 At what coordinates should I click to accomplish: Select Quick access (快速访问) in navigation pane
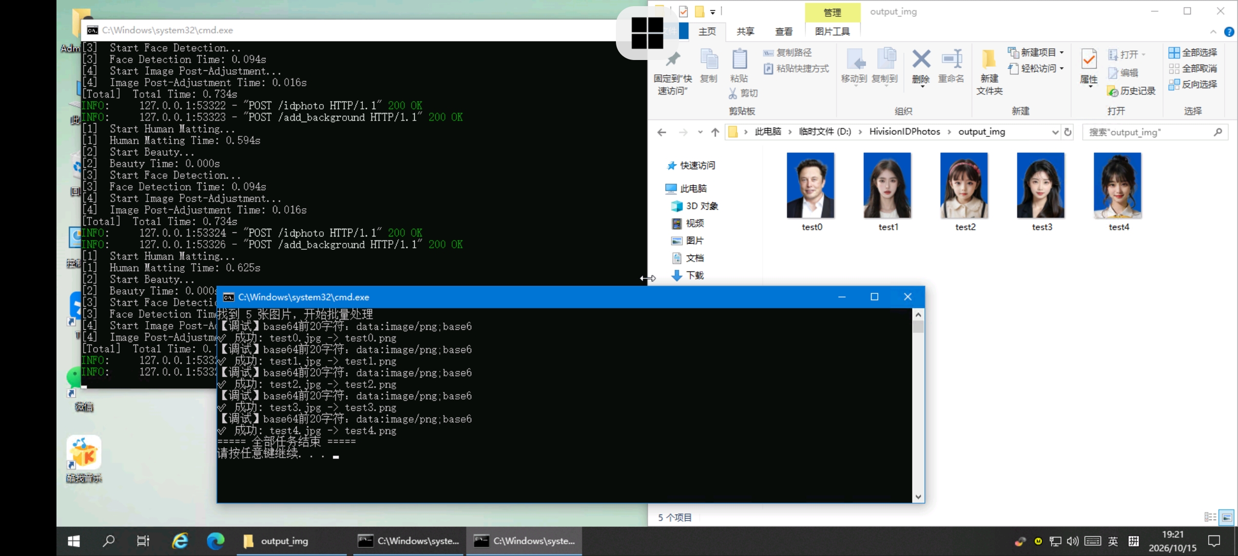coord(691,165)
